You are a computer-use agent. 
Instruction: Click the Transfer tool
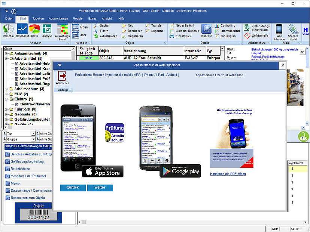(x=154, y=25)
